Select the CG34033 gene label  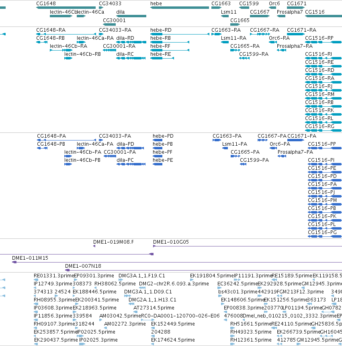click(x=110, y=4)
